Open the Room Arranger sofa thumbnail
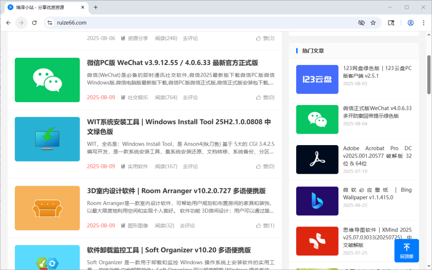Image resolution: width=432 pixels, height=270 pixels. pyautogui.click(x=47, y=208)
